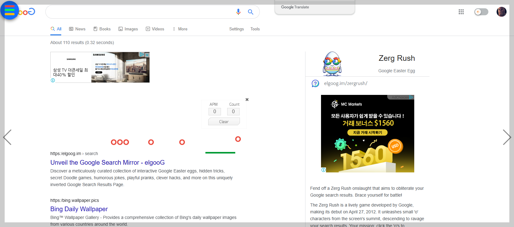The image size is (514, 227).
Task: Click the Clear button
Action: coord(224,122)
